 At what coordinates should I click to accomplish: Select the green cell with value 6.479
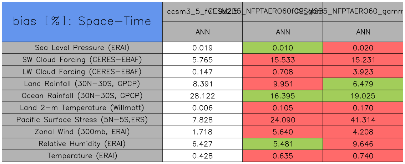point(363,84)
